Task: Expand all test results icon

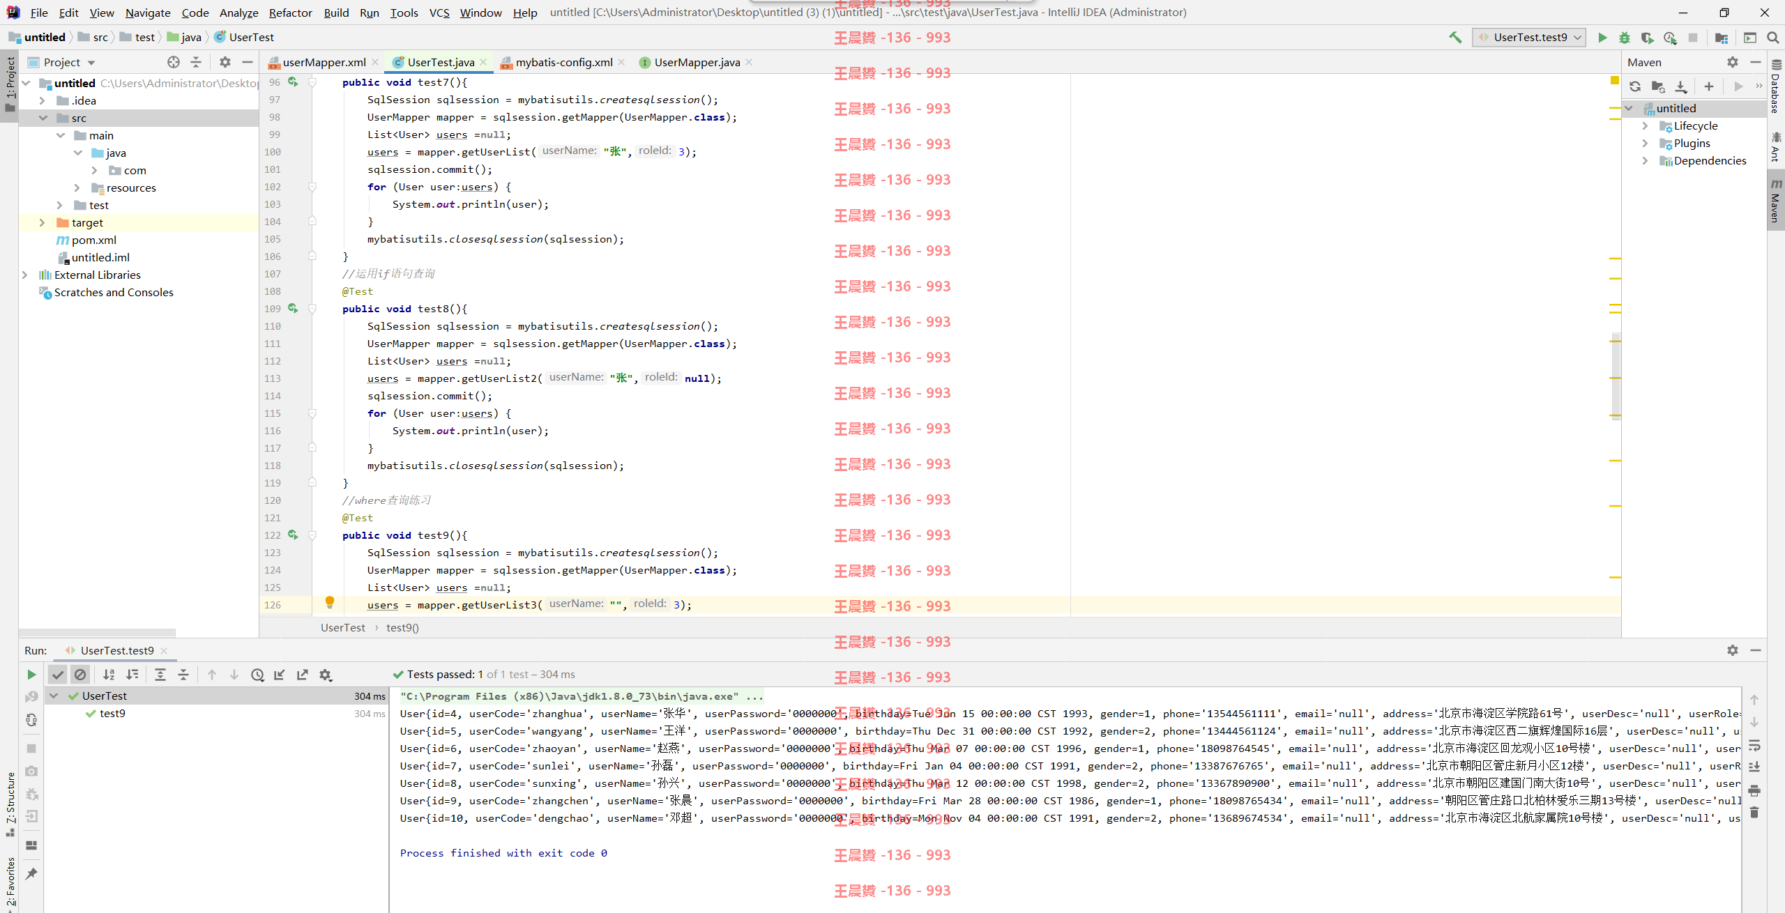Action: point(160,675)
